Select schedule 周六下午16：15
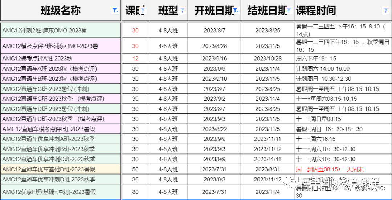The height and width of the screenshot is (200, 392). (316, 59)
